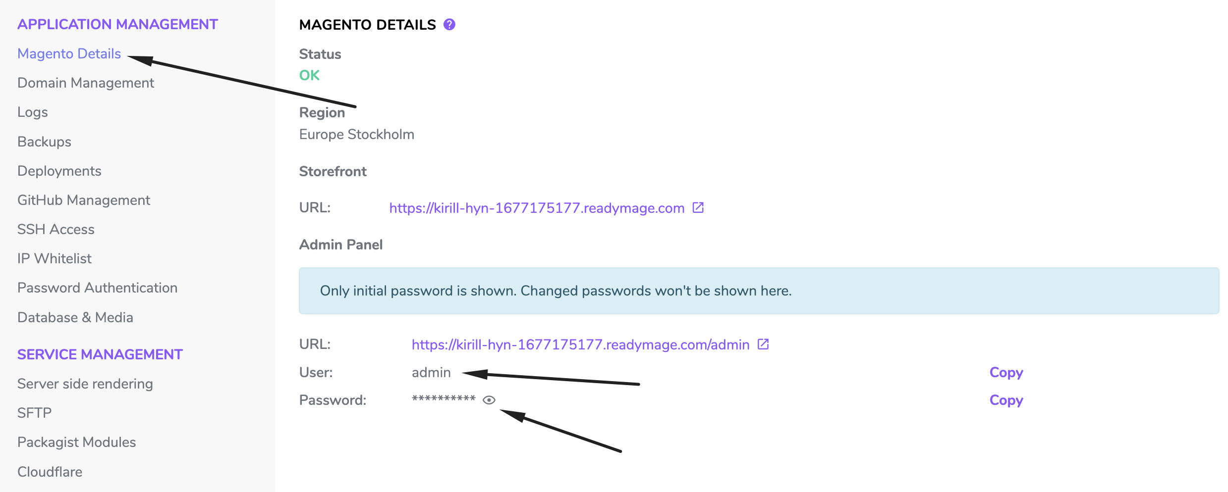
Task: Open Deployments page
Action: click(x=59, y=171)
